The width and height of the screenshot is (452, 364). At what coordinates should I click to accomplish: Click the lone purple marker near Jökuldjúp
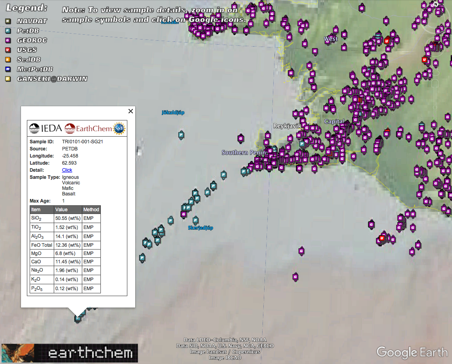(240, 139)
